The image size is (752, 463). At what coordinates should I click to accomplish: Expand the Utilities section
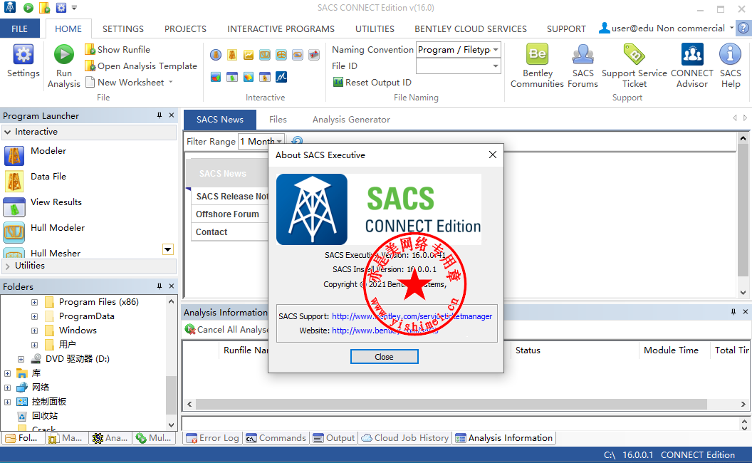pyautogui.click(x=8, y=265)
